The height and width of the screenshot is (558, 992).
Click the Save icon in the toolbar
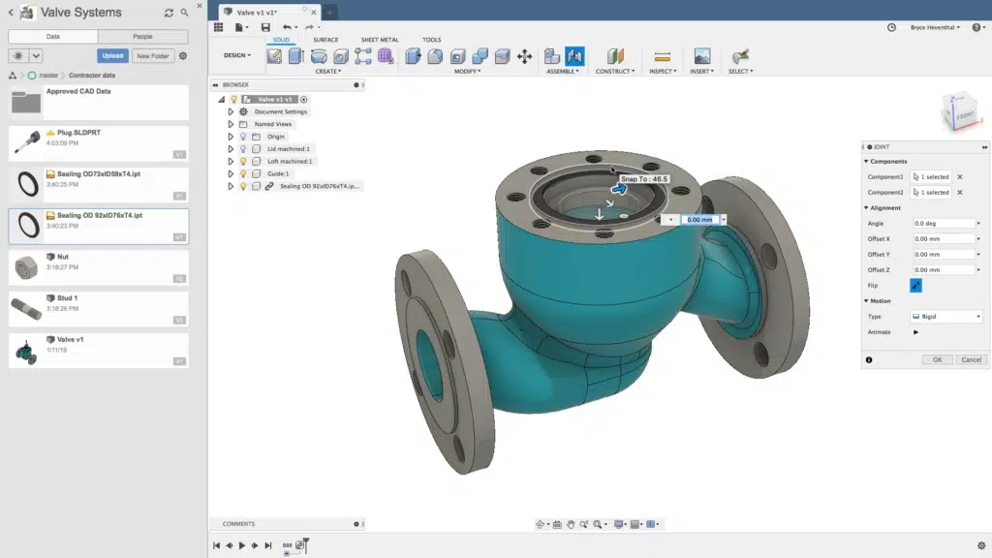pyautogui.click(x=263, y=27)
